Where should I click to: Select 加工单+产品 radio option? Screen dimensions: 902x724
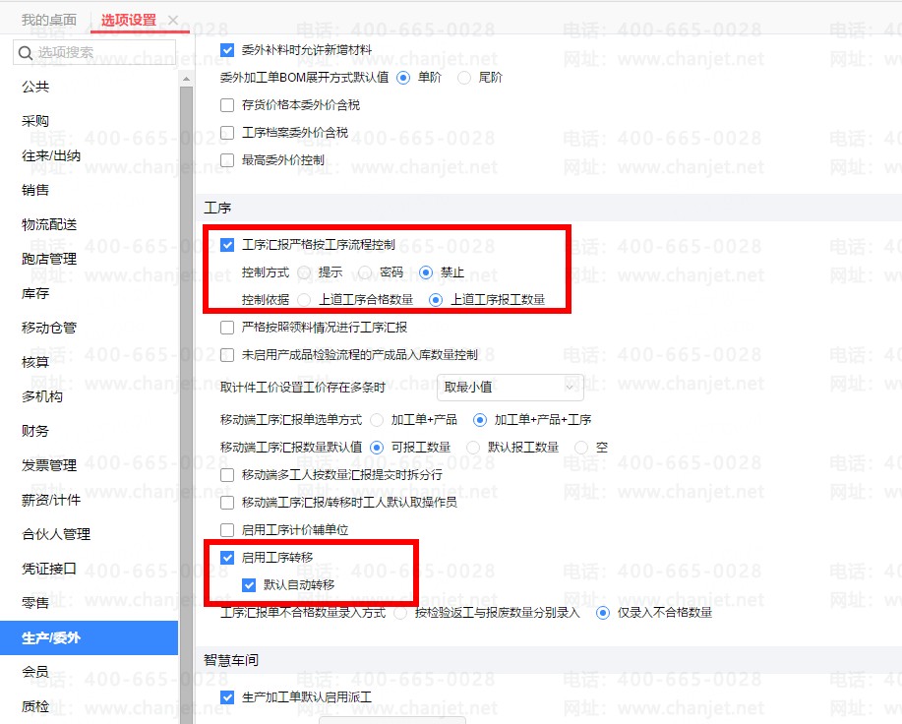[377, 420]
